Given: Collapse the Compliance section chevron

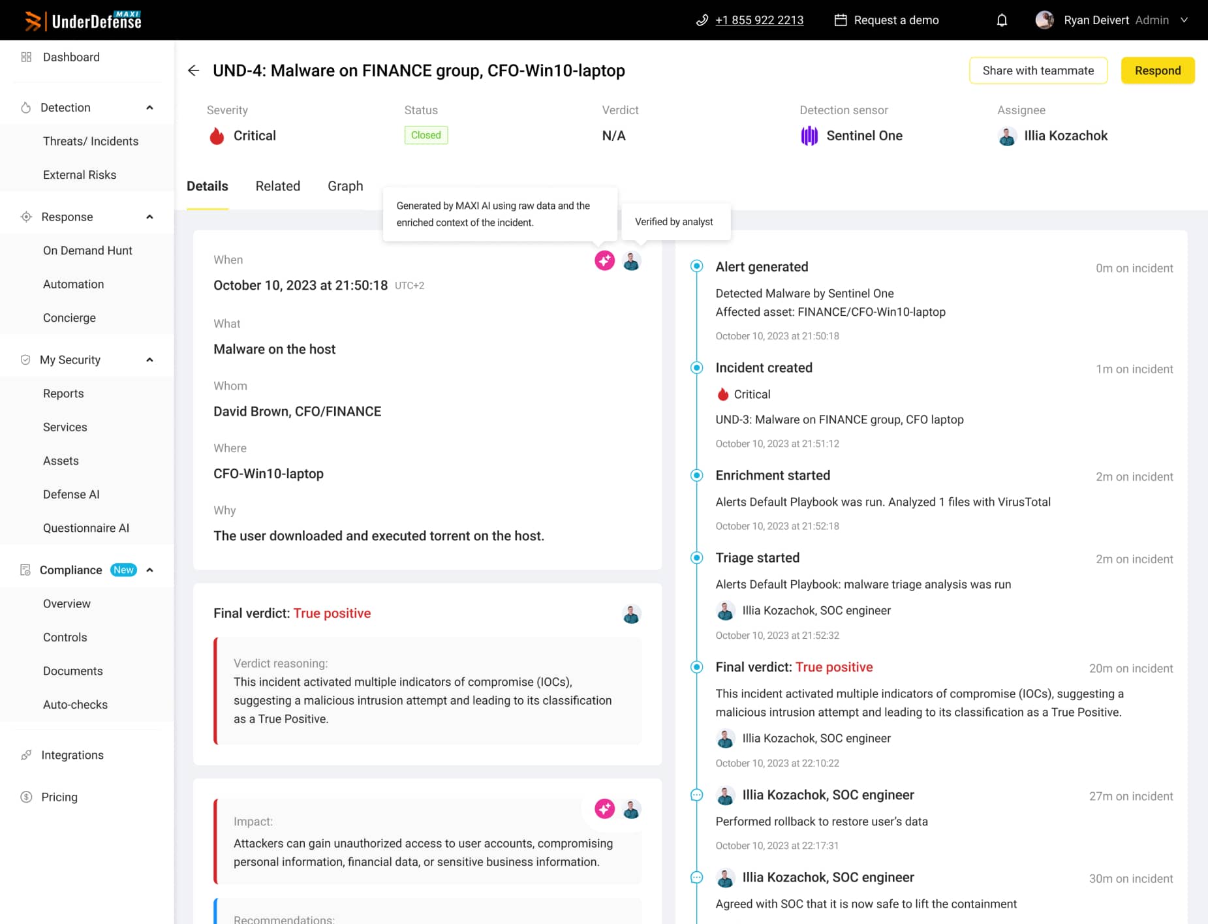Looking at the screenshot, I should (x=149, y=570).
